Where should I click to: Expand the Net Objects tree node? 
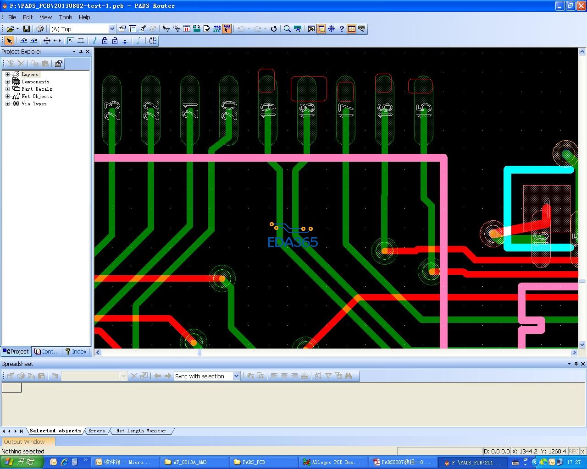[7, 96]
